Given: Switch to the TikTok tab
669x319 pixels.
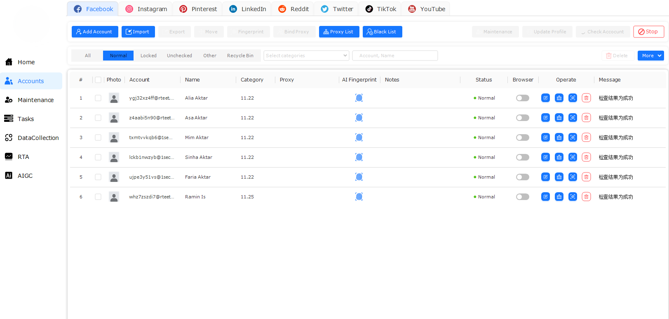Looking at the screenshot, I should click(380, 9).
